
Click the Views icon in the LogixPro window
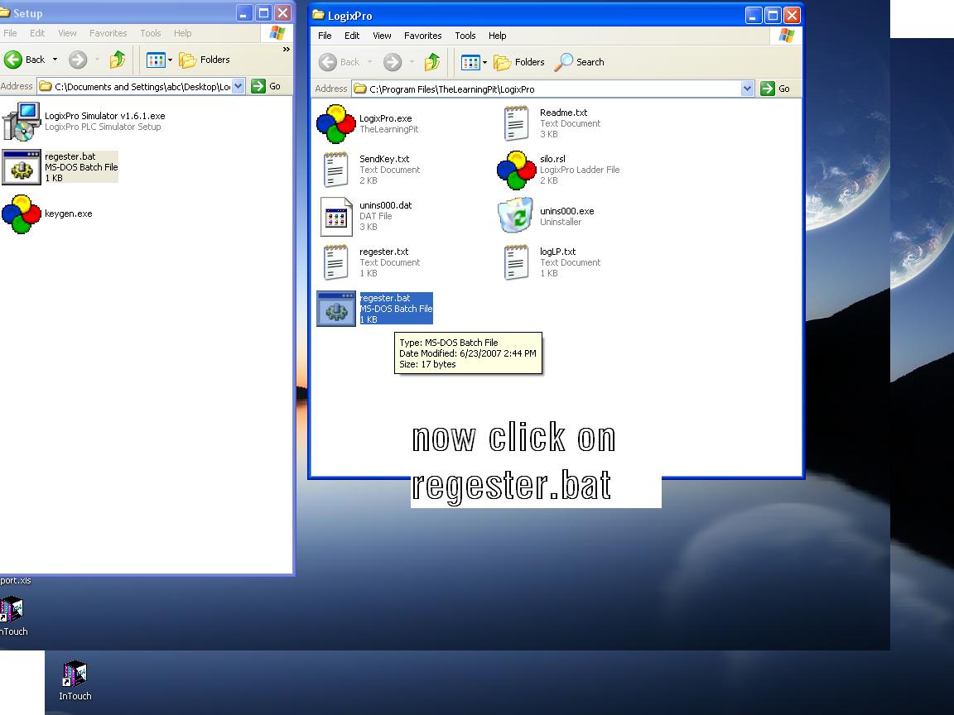[470, 62]
